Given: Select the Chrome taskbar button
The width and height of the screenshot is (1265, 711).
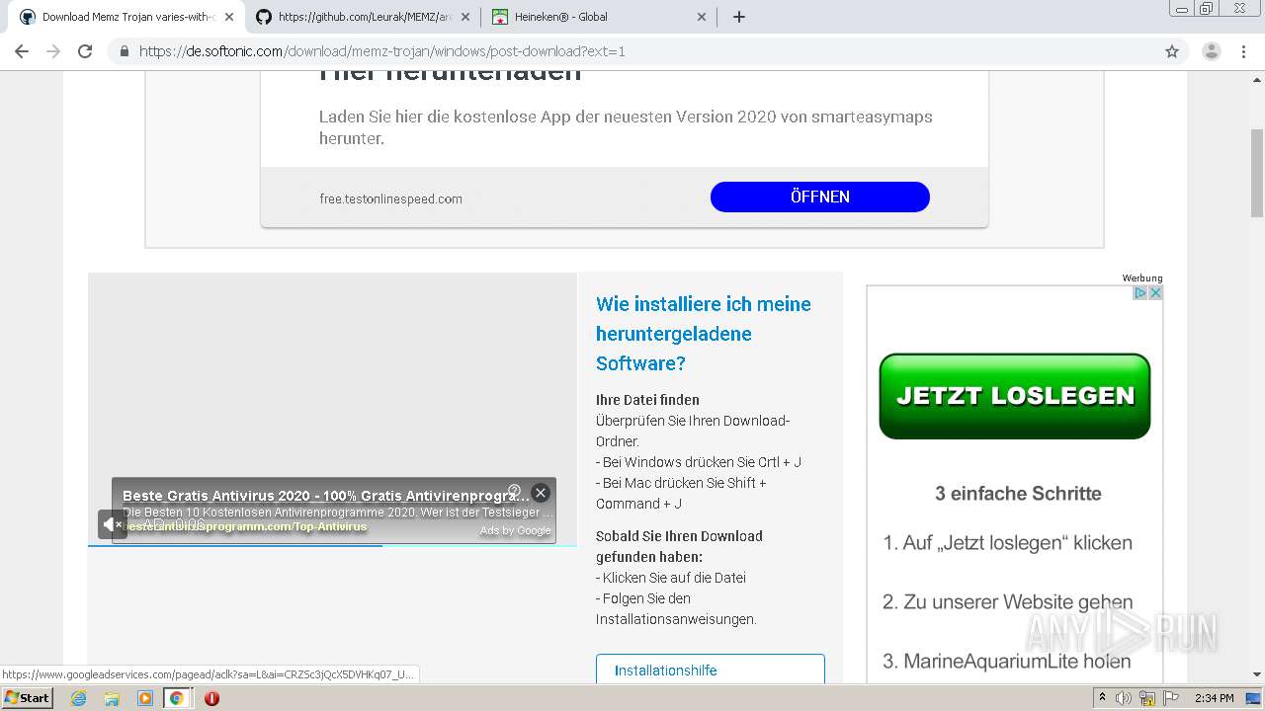Looking at the screenshot, I should pos(177,698).
